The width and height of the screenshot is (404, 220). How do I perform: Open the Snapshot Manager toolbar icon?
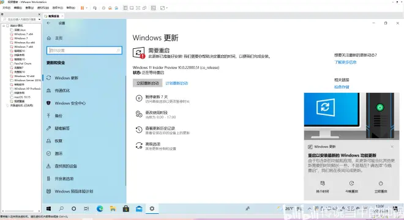[x=116, y=8]
